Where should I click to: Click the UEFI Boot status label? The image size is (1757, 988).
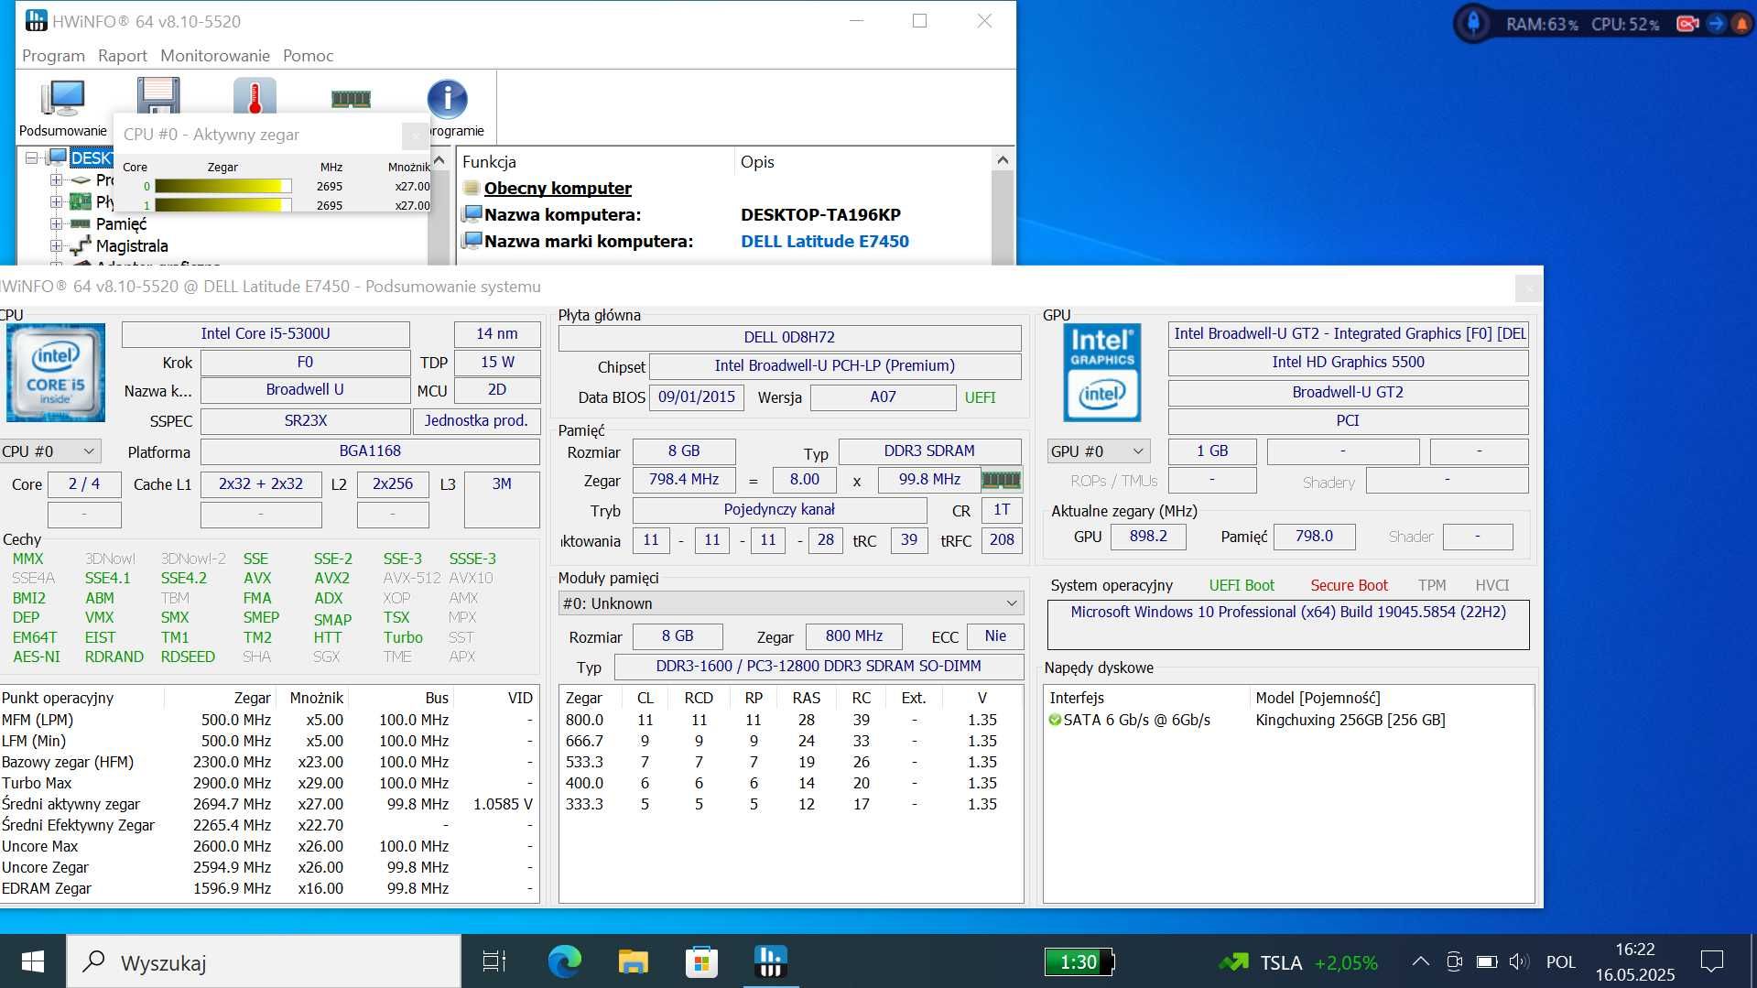[x=1242, y=585]
